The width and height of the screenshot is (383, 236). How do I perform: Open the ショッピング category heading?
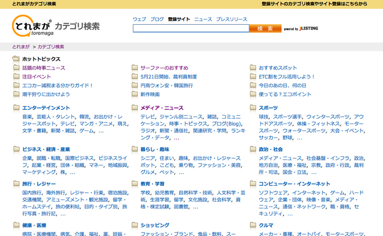coord(154,225)
